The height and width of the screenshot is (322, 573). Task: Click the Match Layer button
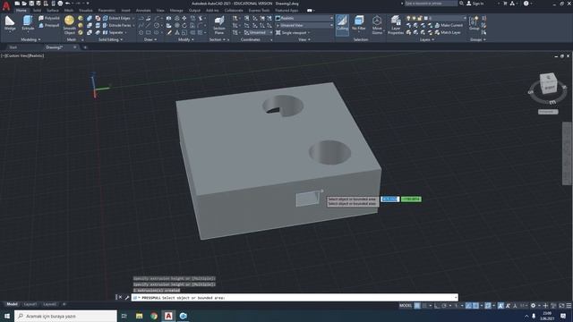(448, 32)
